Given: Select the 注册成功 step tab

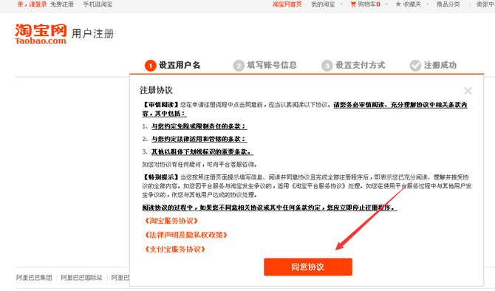Looking at the screenshot, I should [x=433, y=65].
